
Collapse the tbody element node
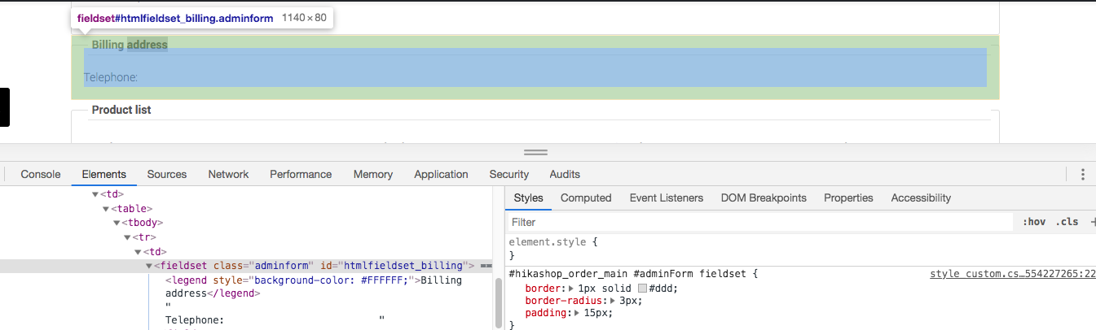tap(117, 223)
